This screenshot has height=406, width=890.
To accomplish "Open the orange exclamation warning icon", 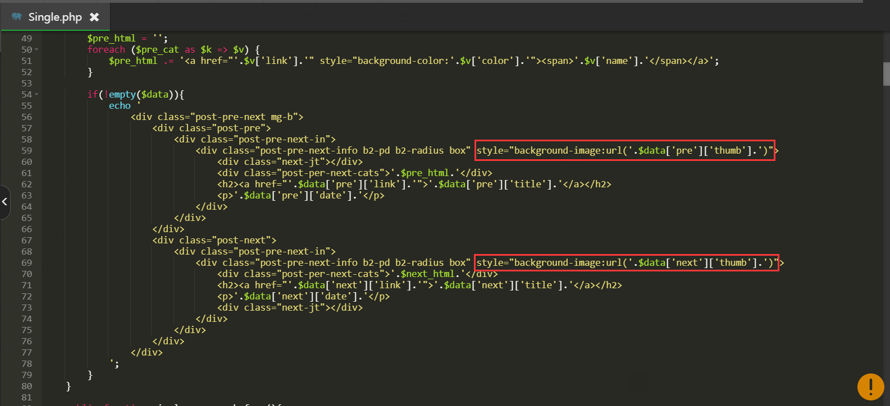I will (x=870, y=386).
